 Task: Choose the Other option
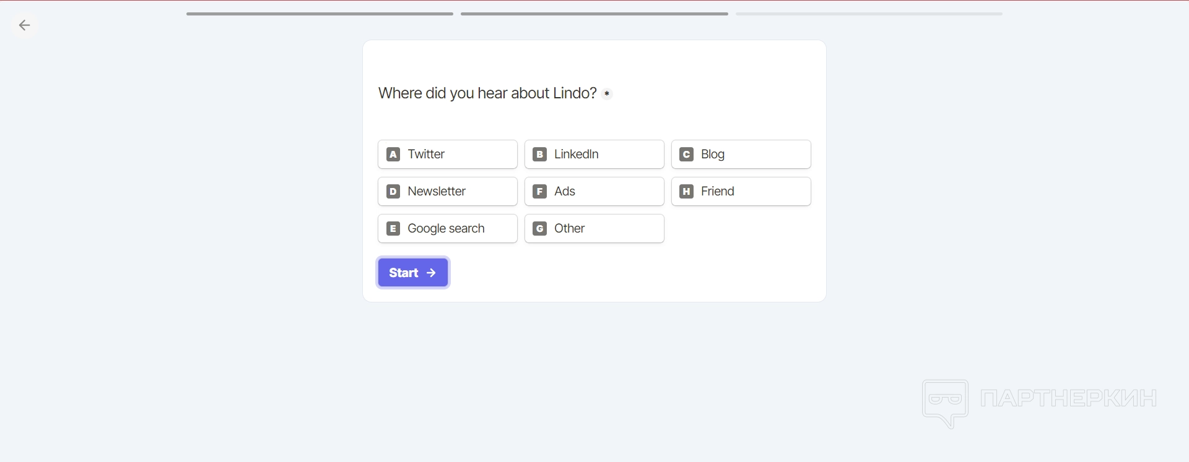click(x=594, y=228)
